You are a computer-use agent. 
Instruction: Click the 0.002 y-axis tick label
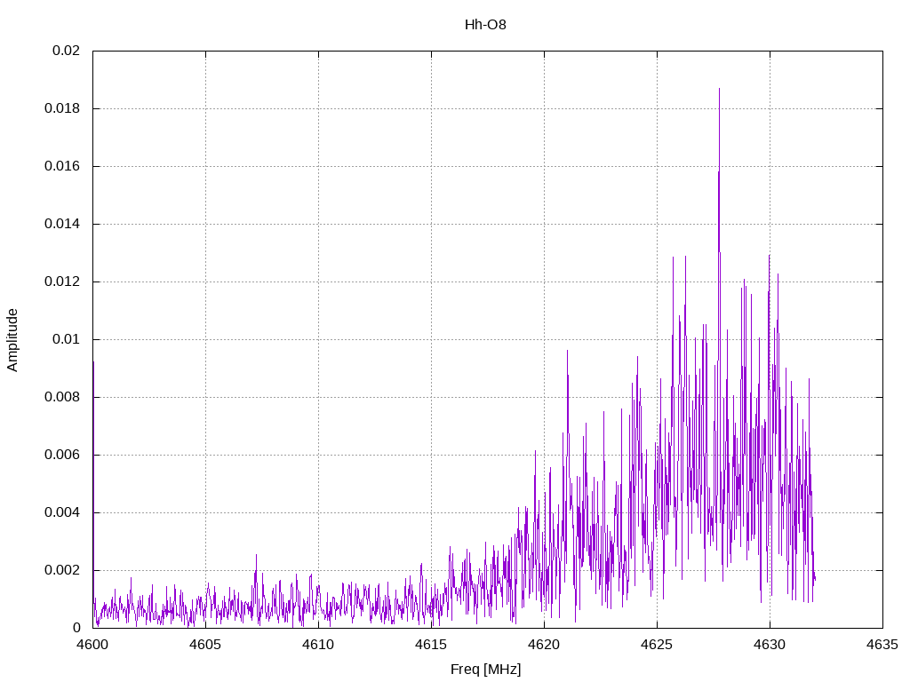[63, 570]
